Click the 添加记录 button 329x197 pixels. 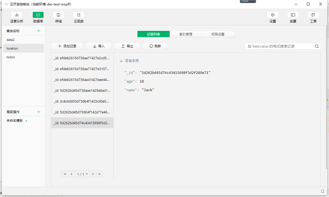pyautogui.click(x=67, y=46)
